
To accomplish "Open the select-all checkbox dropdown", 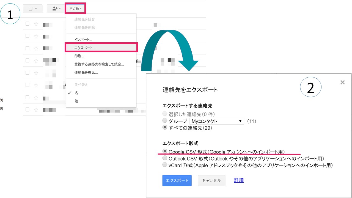I will (x=33, y=9).
